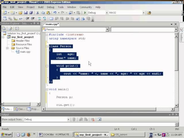Close the main.cpp document with X
Screen dimensions: 184x138
click(176, 24)
